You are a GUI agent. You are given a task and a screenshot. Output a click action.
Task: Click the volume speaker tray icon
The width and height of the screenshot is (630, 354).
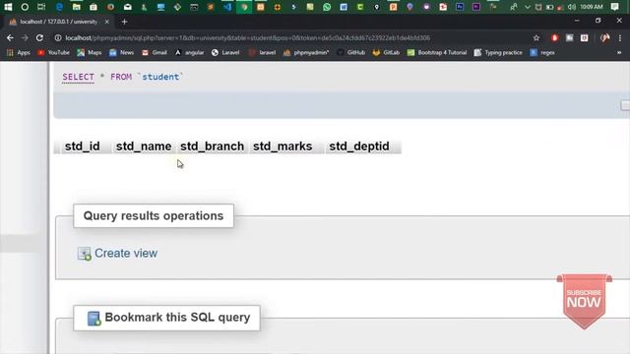pyautogui.click(x=571, y=7)
